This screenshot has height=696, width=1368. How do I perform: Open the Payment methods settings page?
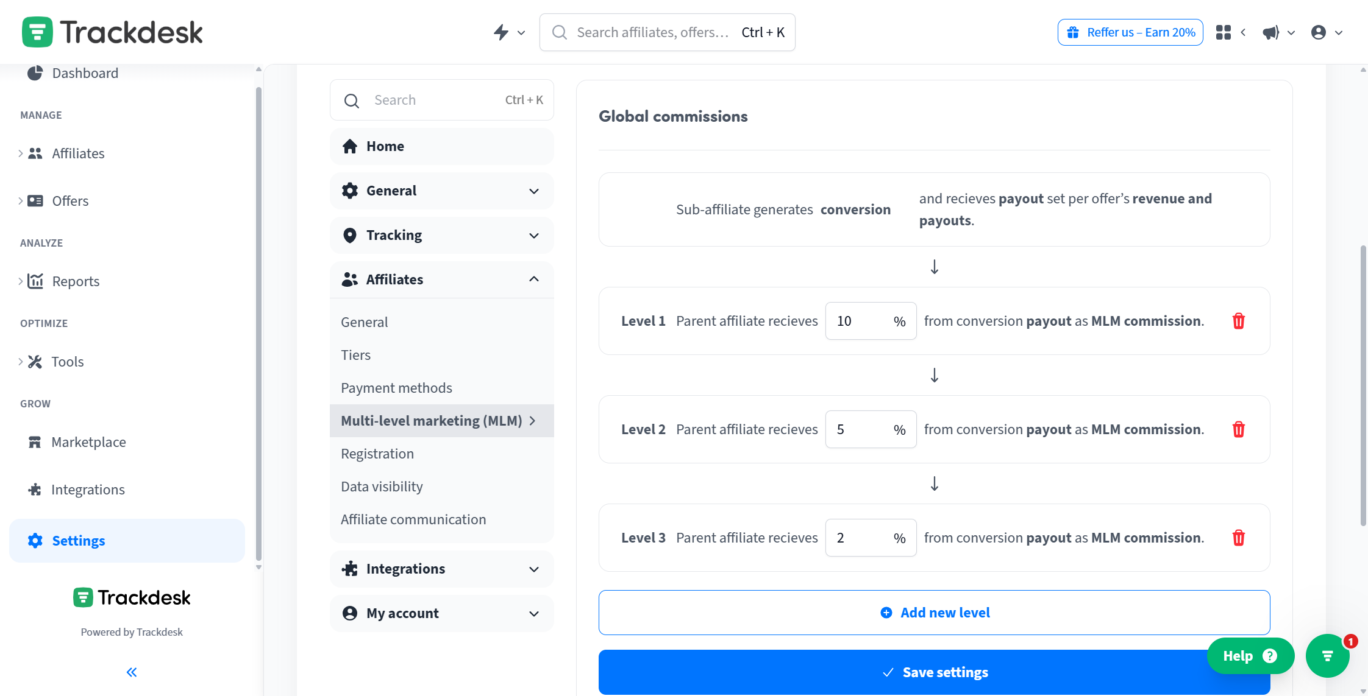pyautogui.click(x=396, y=388)
